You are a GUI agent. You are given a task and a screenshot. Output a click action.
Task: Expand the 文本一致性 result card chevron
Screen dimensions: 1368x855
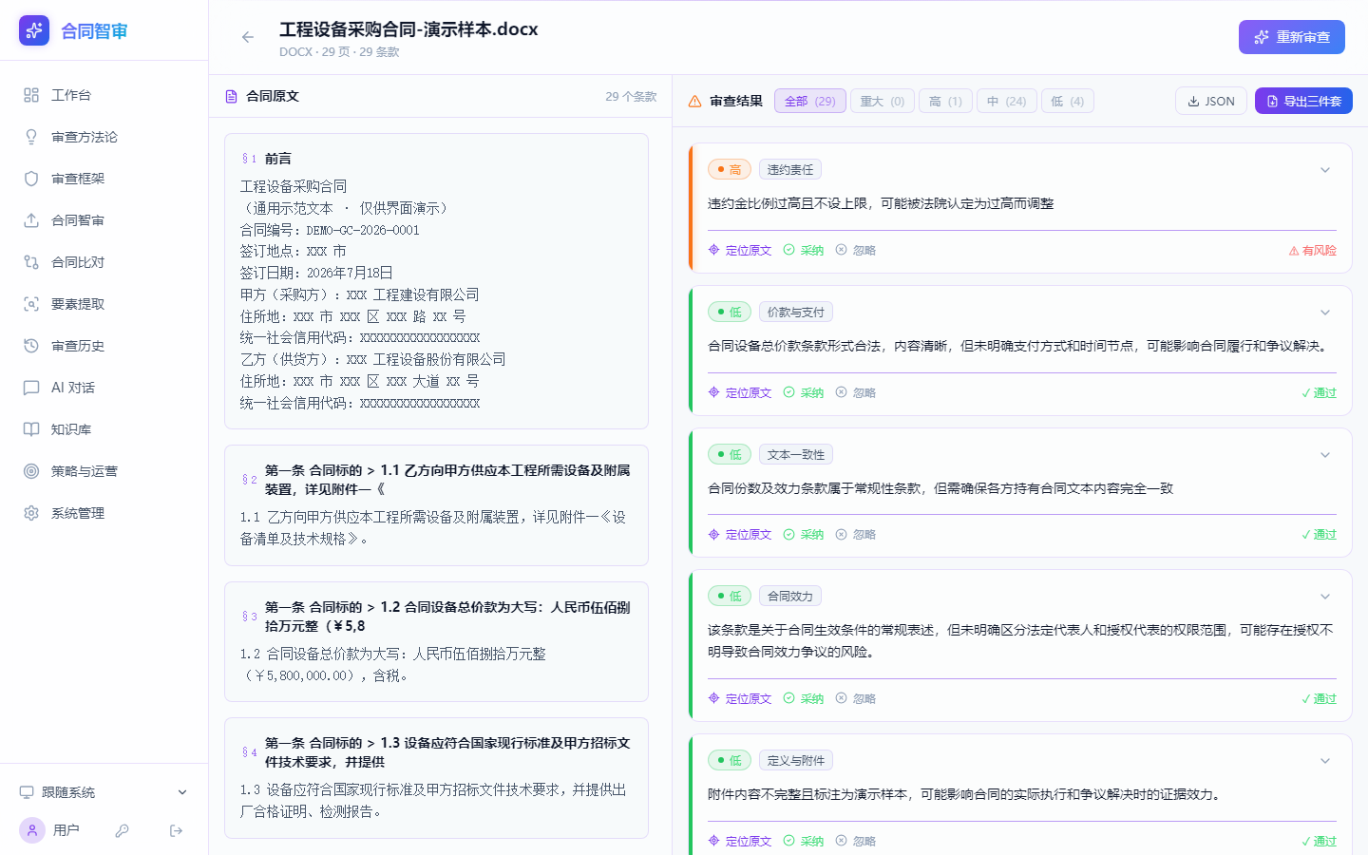1325,455
